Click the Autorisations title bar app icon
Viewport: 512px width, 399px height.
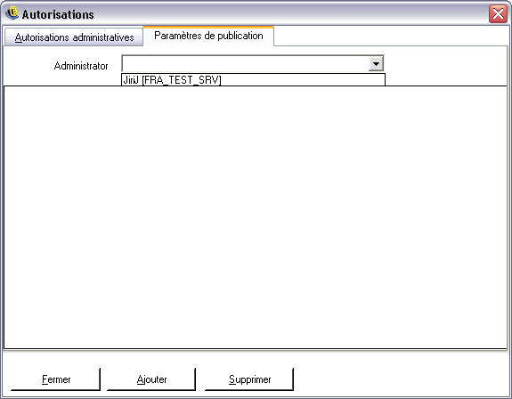click(12, 13)
